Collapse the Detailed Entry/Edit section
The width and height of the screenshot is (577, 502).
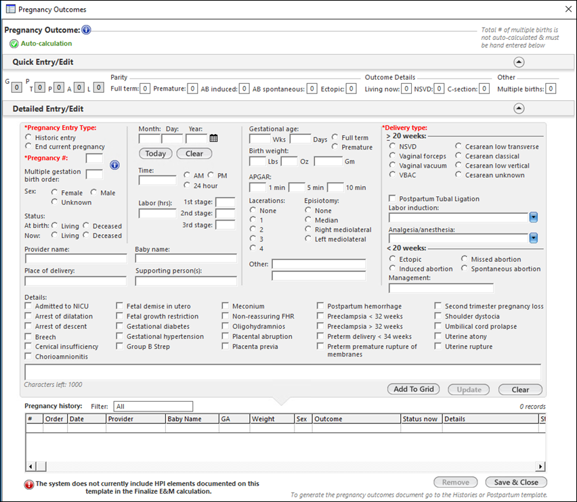tap(519, 108)
